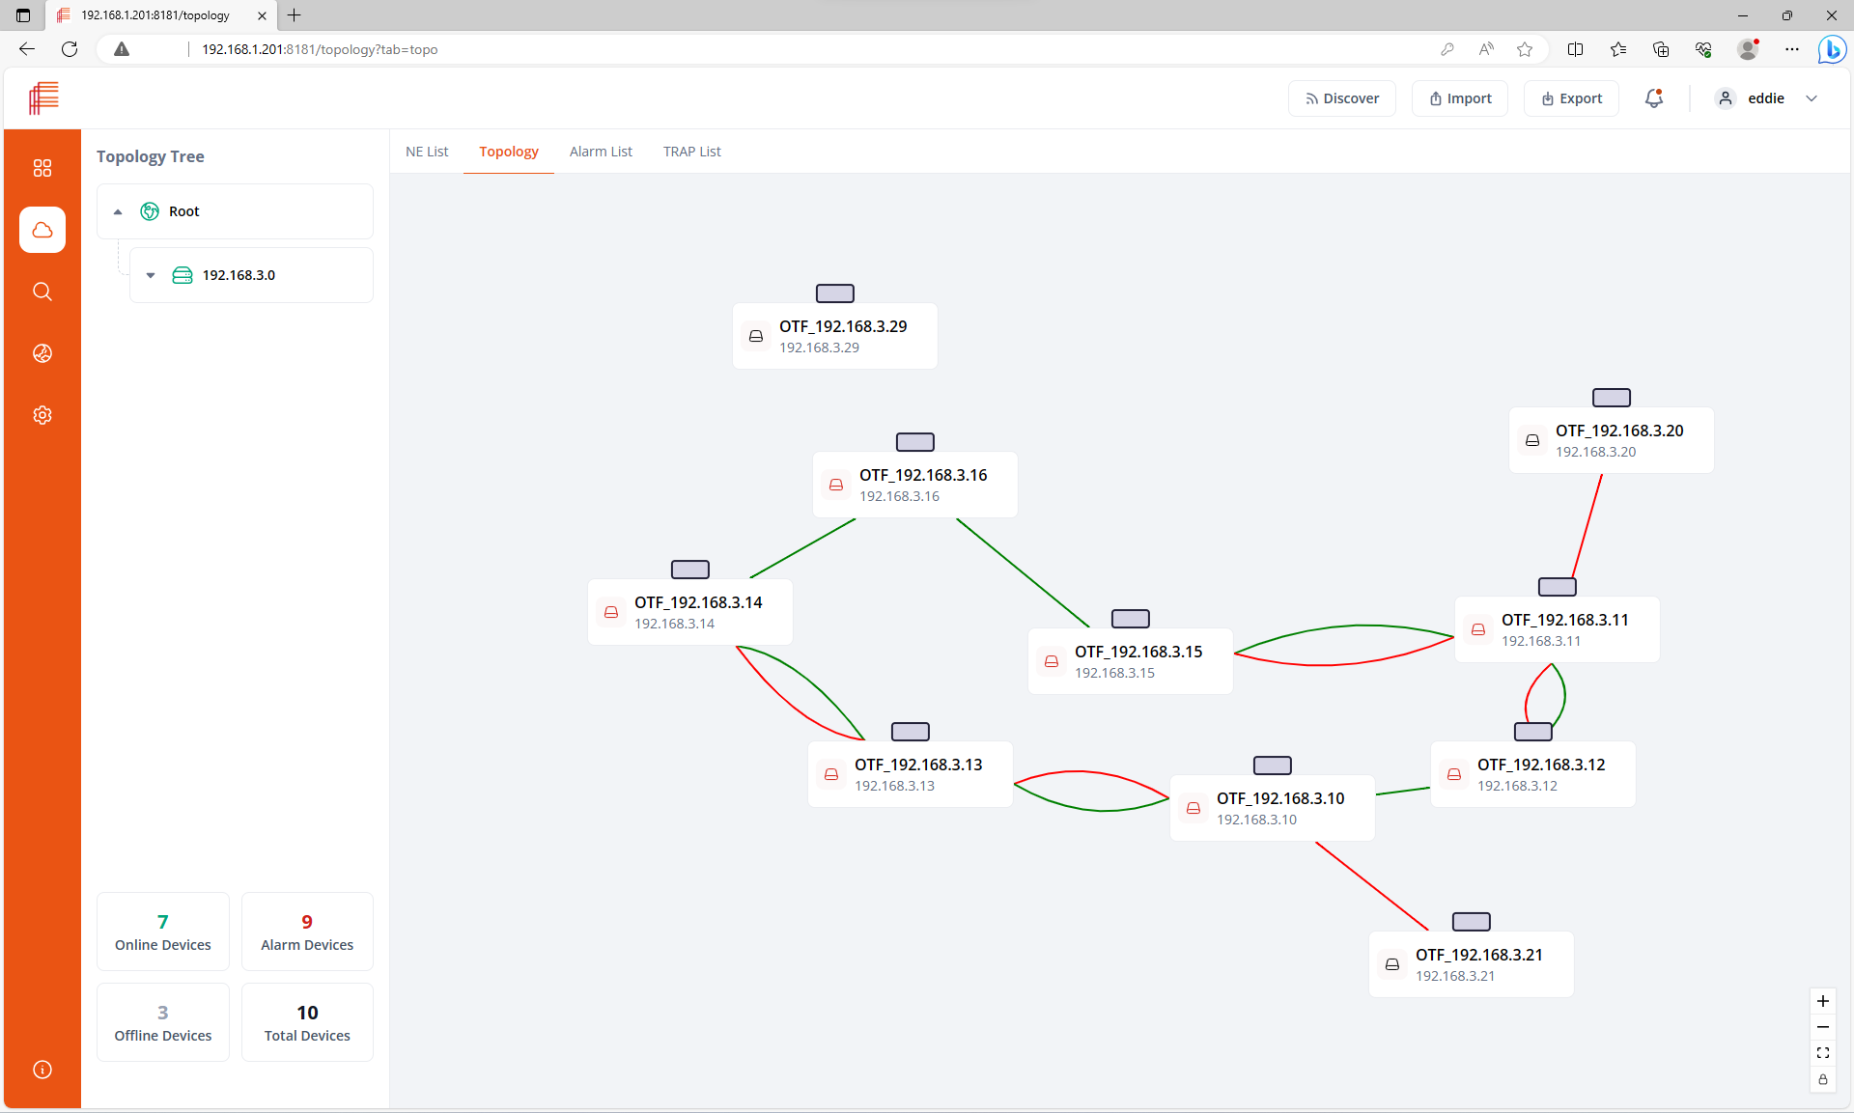
Task: Select the OTF_192.168.3.16 device node
Action: click(x=915, y=485)
